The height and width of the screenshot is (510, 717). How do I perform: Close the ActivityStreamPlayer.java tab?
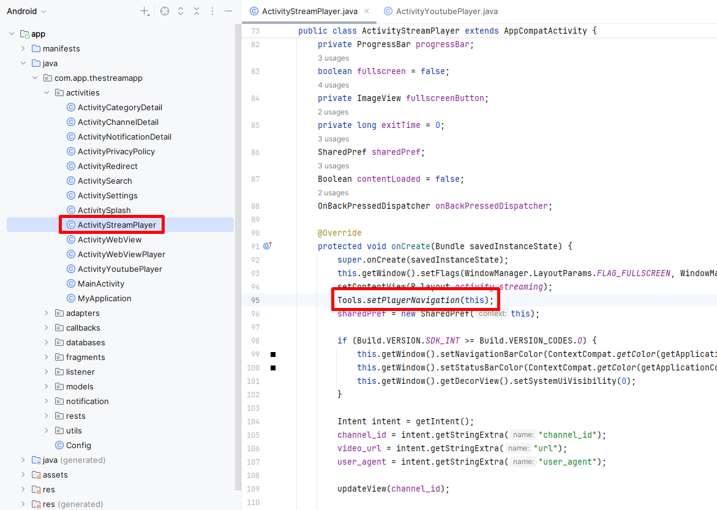[367, 11]
